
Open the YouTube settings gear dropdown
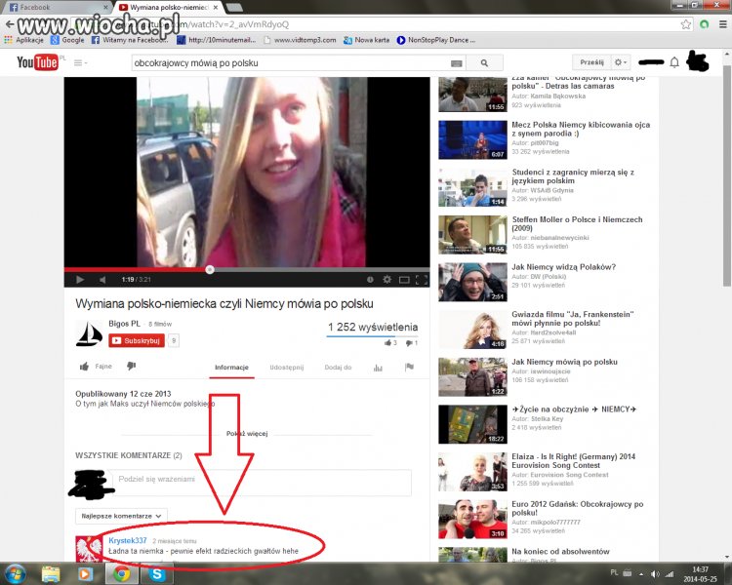point(621,62)
